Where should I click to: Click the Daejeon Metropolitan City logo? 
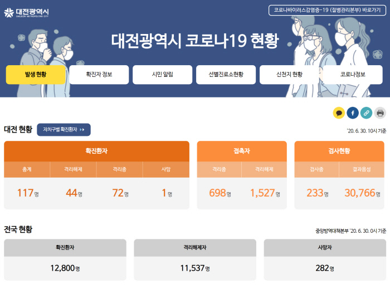26,12
